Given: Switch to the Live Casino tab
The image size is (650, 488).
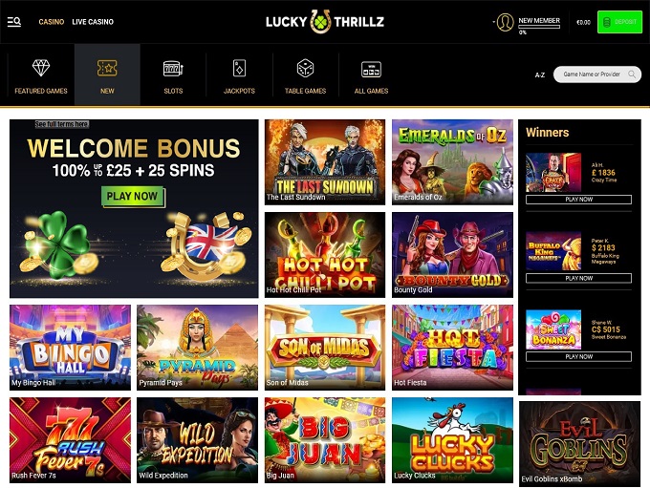Looking at the screenshot, I should tap(93, 22).
